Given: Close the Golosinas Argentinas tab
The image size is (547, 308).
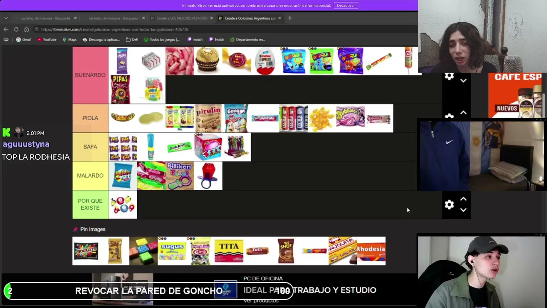Looking at the screenshot, I should click(x=279, y=18).
